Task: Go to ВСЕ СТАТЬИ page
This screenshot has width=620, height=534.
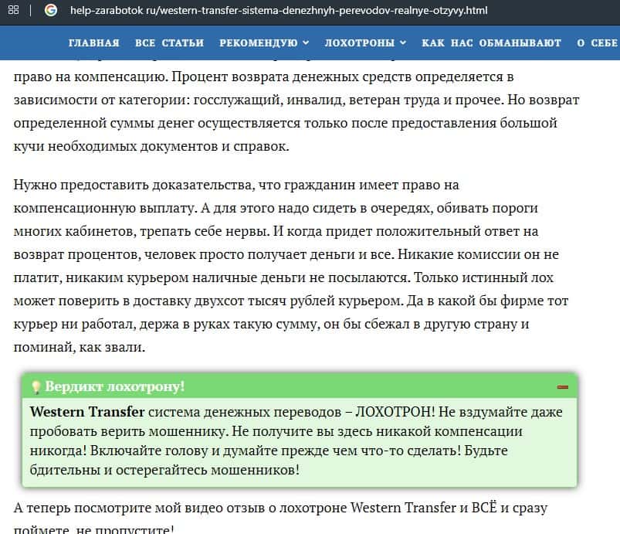Action: coord(169,43)
